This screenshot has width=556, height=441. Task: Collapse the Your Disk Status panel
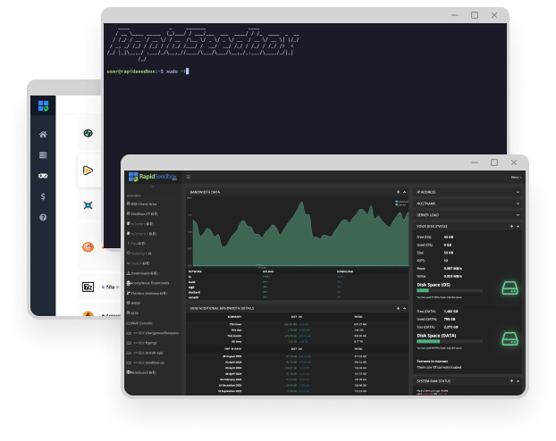tap(518, 226)
